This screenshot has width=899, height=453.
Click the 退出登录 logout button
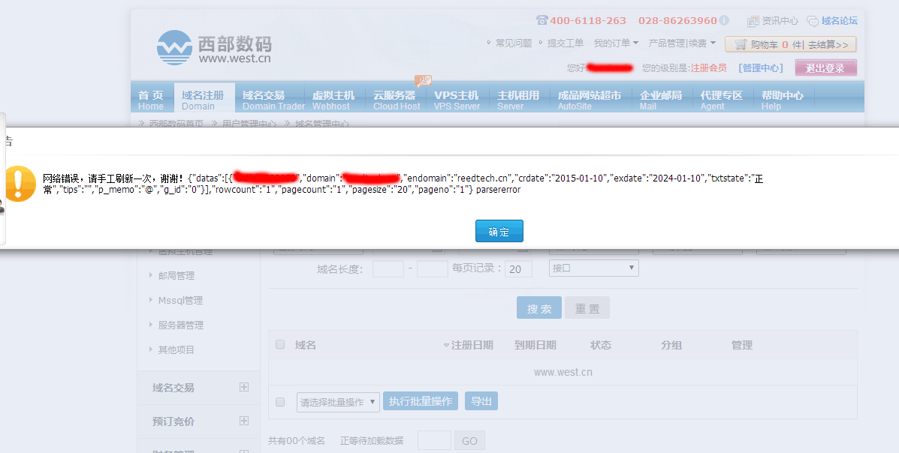[x=825, y=68]
